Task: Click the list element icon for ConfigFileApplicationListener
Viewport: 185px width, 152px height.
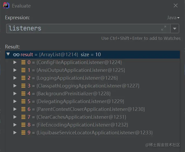Action: tap(23, 62)
